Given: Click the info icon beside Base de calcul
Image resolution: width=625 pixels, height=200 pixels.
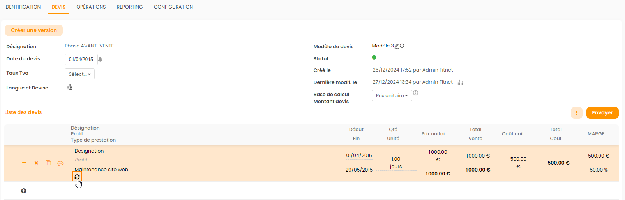Looking at the screenshot, I should [x=416, y=93].
